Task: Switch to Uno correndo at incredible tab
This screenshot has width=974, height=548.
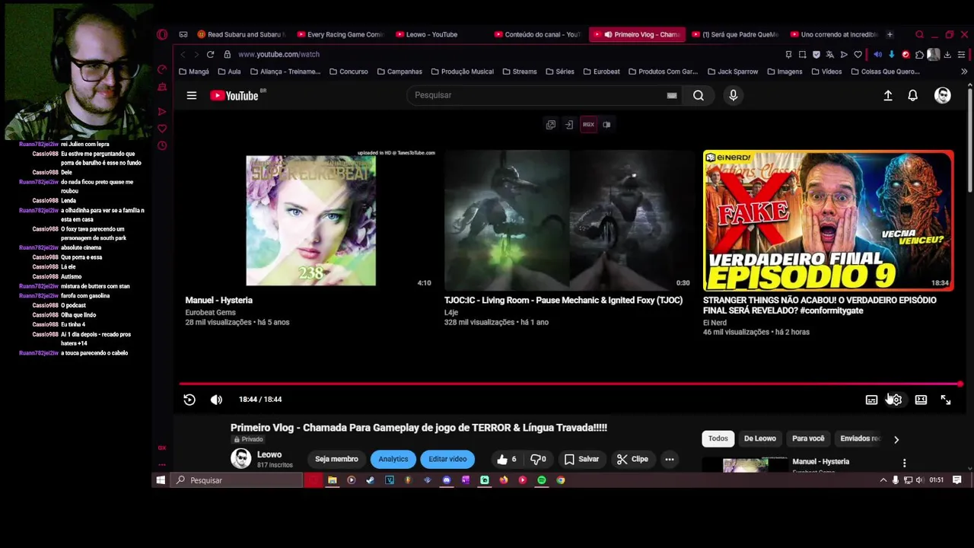Action: pyautogui.click(x=834, y=34)
